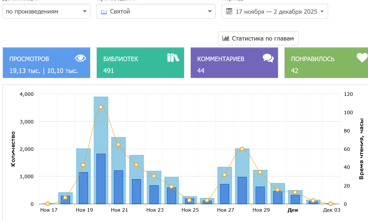Click the orange data point at Ноя 17
Image resolution: width=368 pixels, height=221 pixels.
pyautogui.click(x=48, y=204)
